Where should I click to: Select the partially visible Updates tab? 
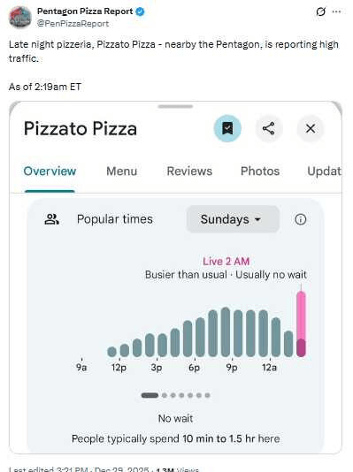[x=324, y=171]
